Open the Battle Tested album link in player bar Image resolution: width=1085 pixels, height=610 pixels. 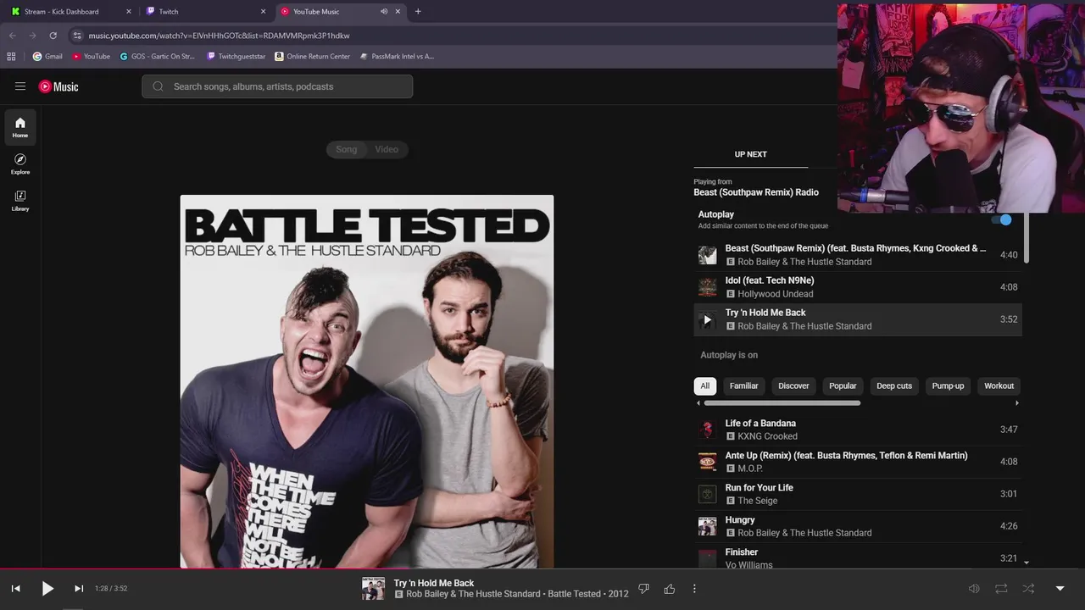(574, 594)
